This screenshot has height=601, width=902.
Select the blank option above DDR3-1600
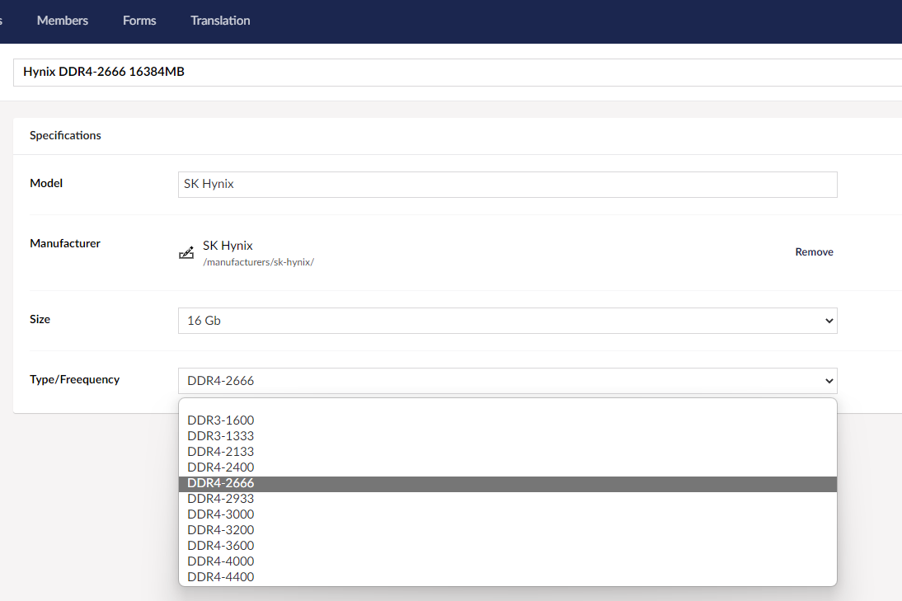(507, 406)
